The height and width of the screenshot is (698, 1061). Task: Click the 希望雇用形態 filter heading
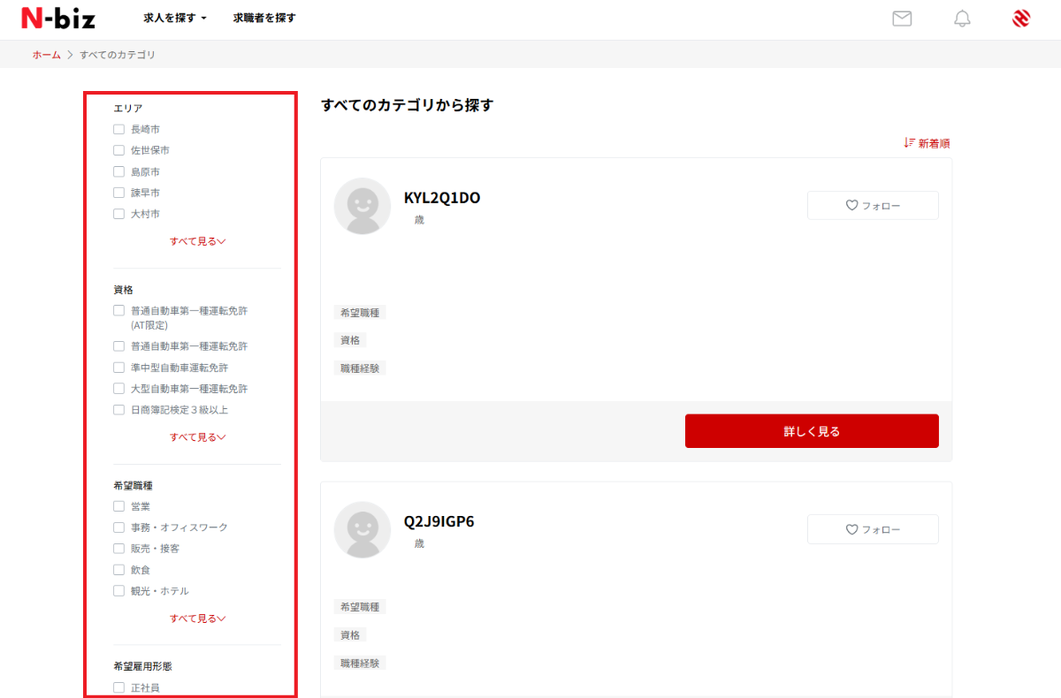point(142,666)
